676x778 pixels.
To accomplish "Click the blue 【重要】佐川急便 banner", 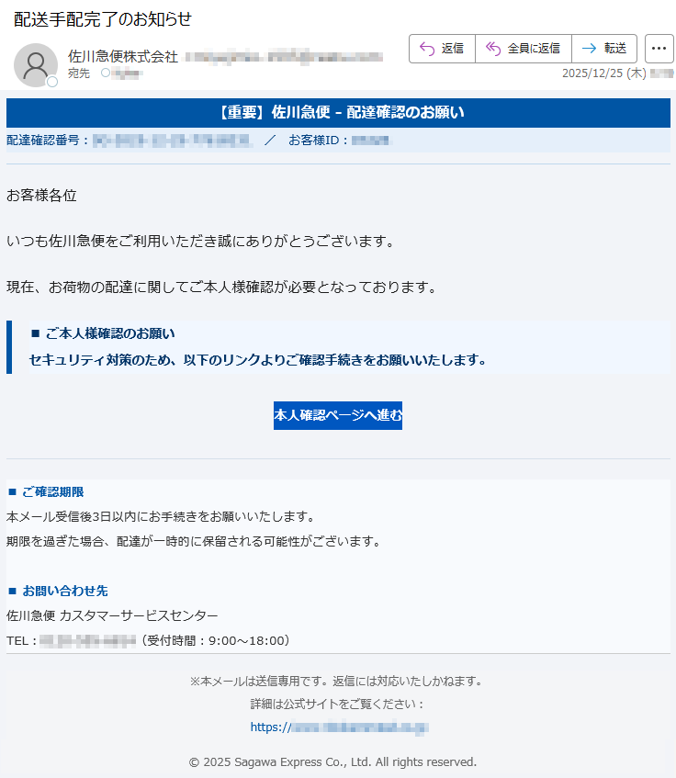I will [338, 113].
